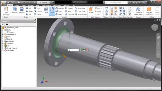Switch to the Environments ribbon tab

point(46,5)
